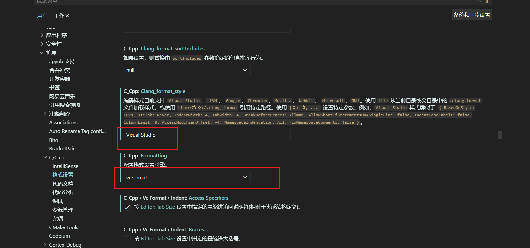Open the Clang_format_sort Includes null dropdown
530x248 pixels.
pos(187,70)
